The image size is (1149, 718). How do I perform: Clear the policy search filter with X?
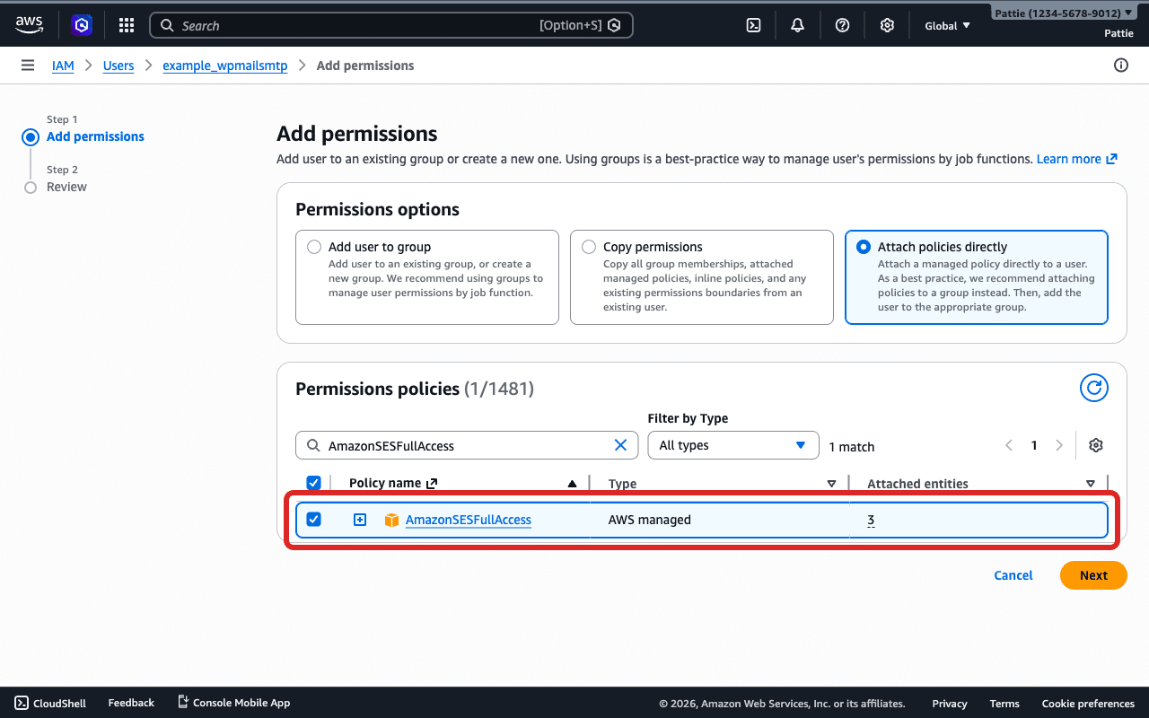pos(620,445)
